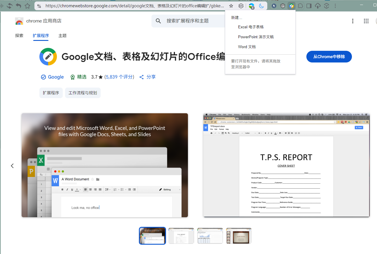Click the Chrome web store rainbow logo
Viewport: 377px width, 254px height.
tap(19, 21)
